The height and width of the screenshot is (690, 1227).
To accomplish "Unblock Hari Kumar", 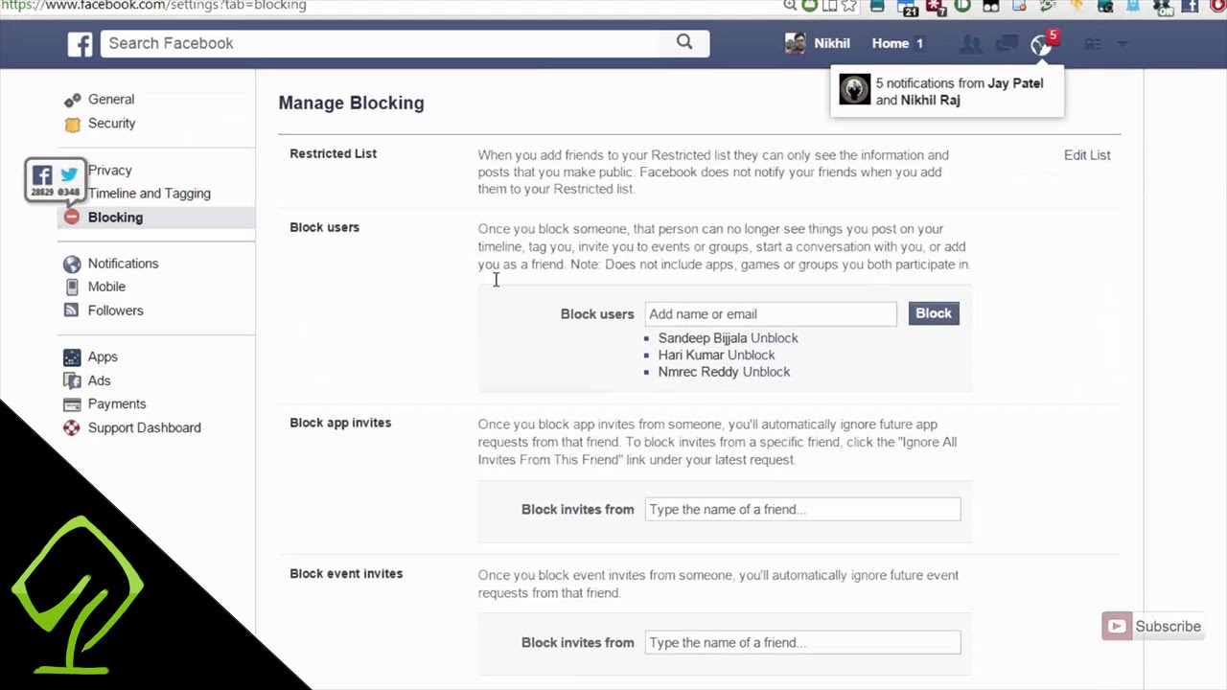I will [x=752, y=356].
